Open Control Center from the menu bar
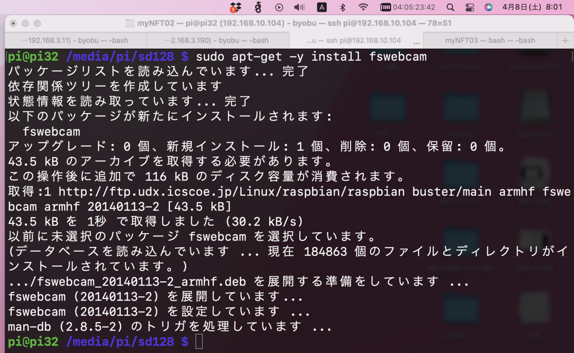574x353 pixels. coord(469,8)
